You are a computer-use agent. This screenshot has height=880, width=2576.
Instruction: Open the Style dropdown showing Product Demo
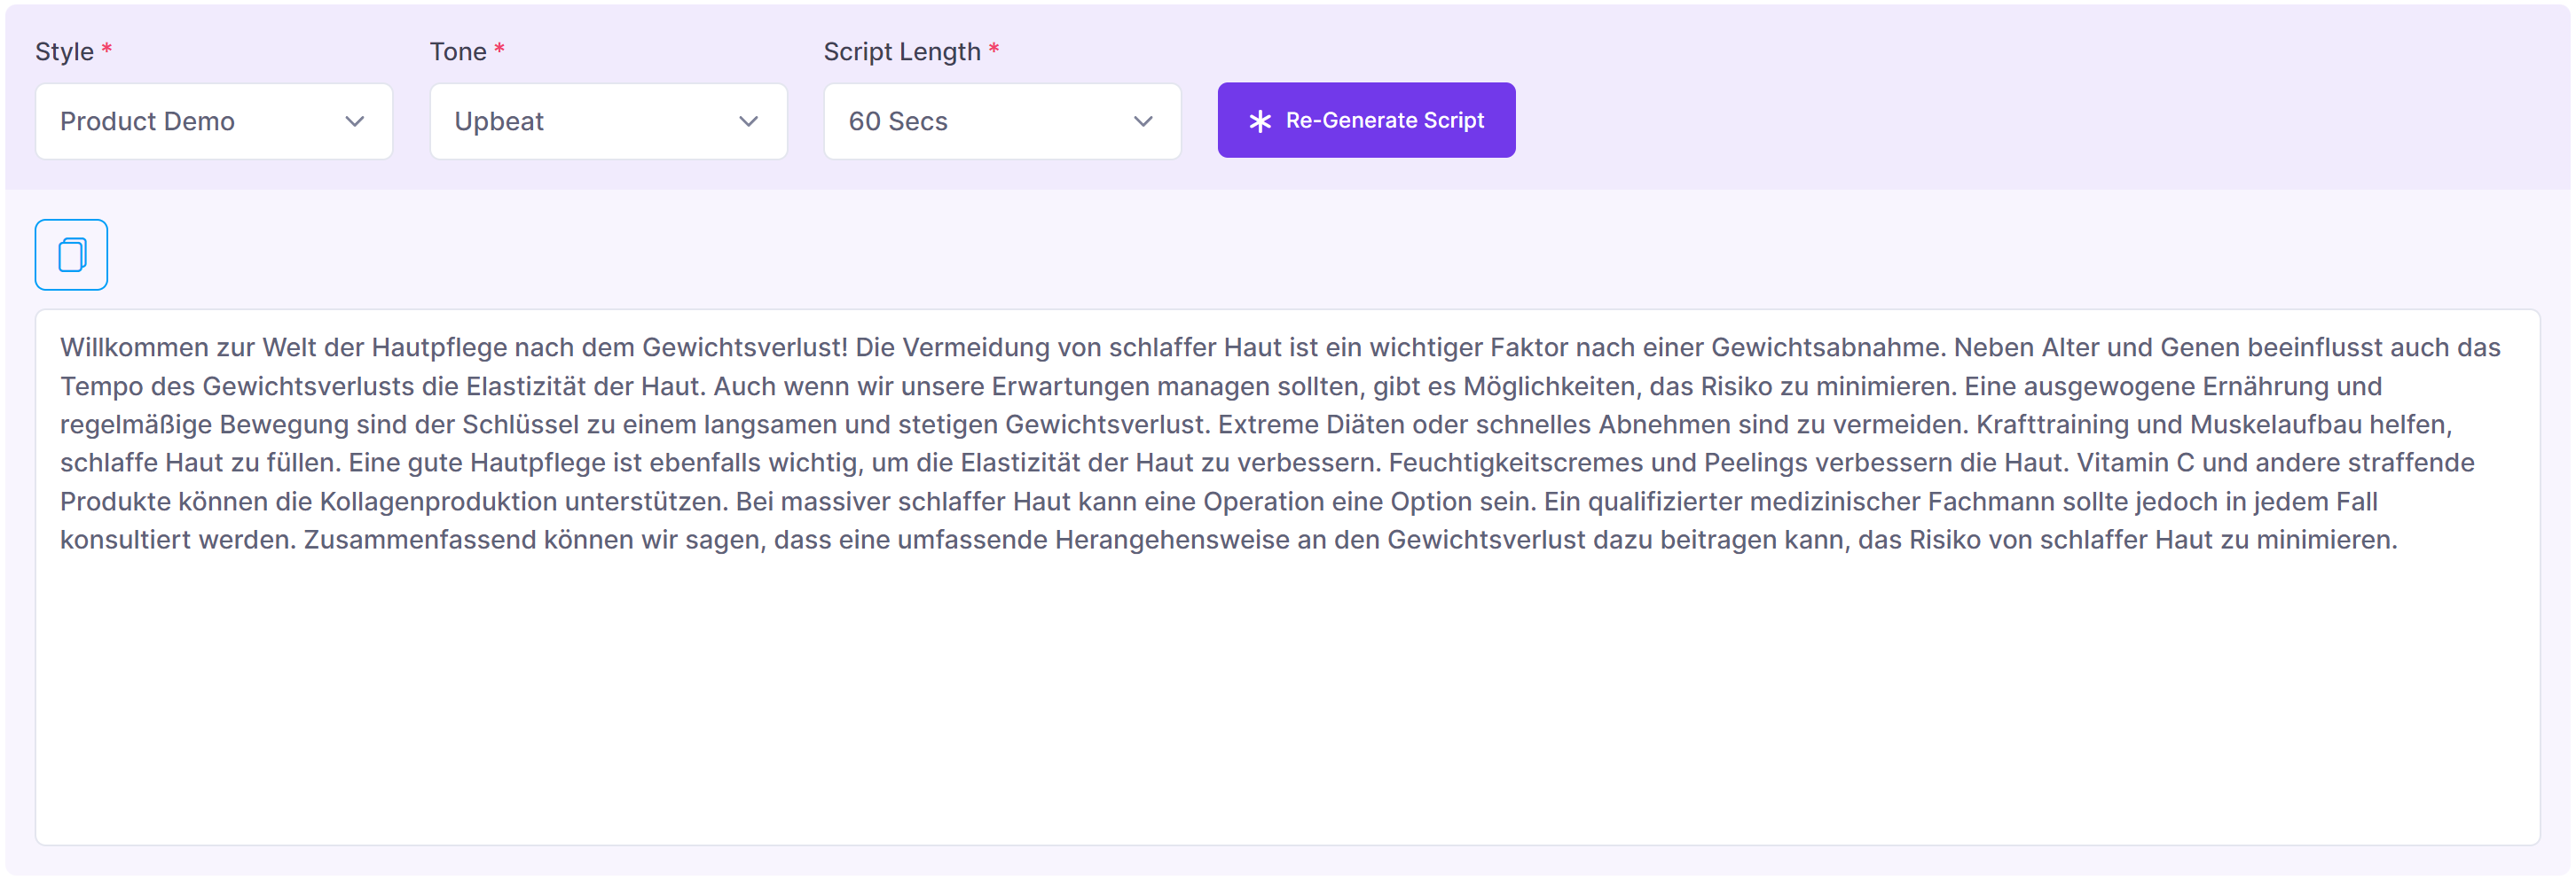pos(214,121)
